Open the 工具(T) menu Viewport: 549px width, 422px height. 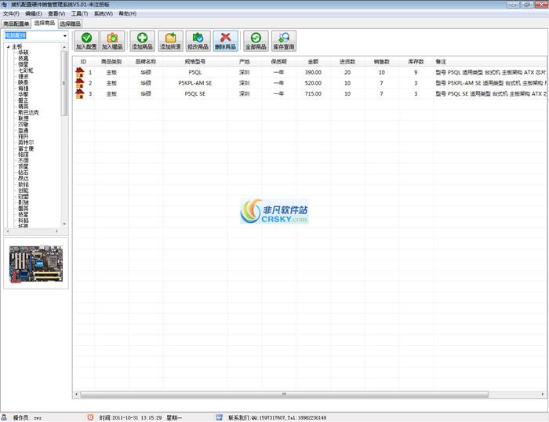pyautogui.click(x=79, y=13)
